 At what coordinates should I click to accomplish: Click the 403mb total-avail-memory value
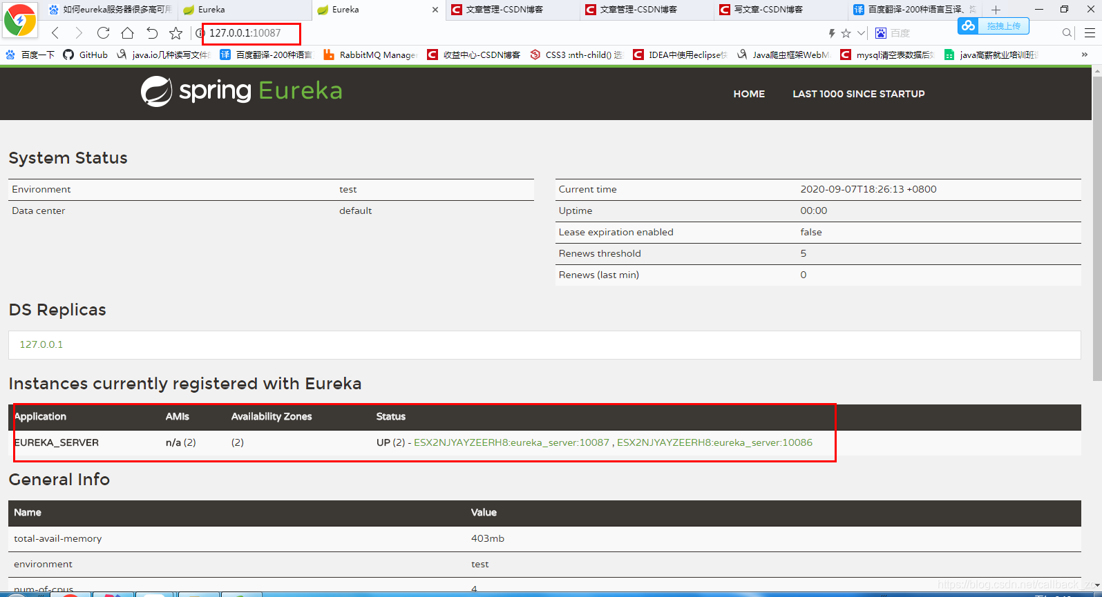coord(488,538)
